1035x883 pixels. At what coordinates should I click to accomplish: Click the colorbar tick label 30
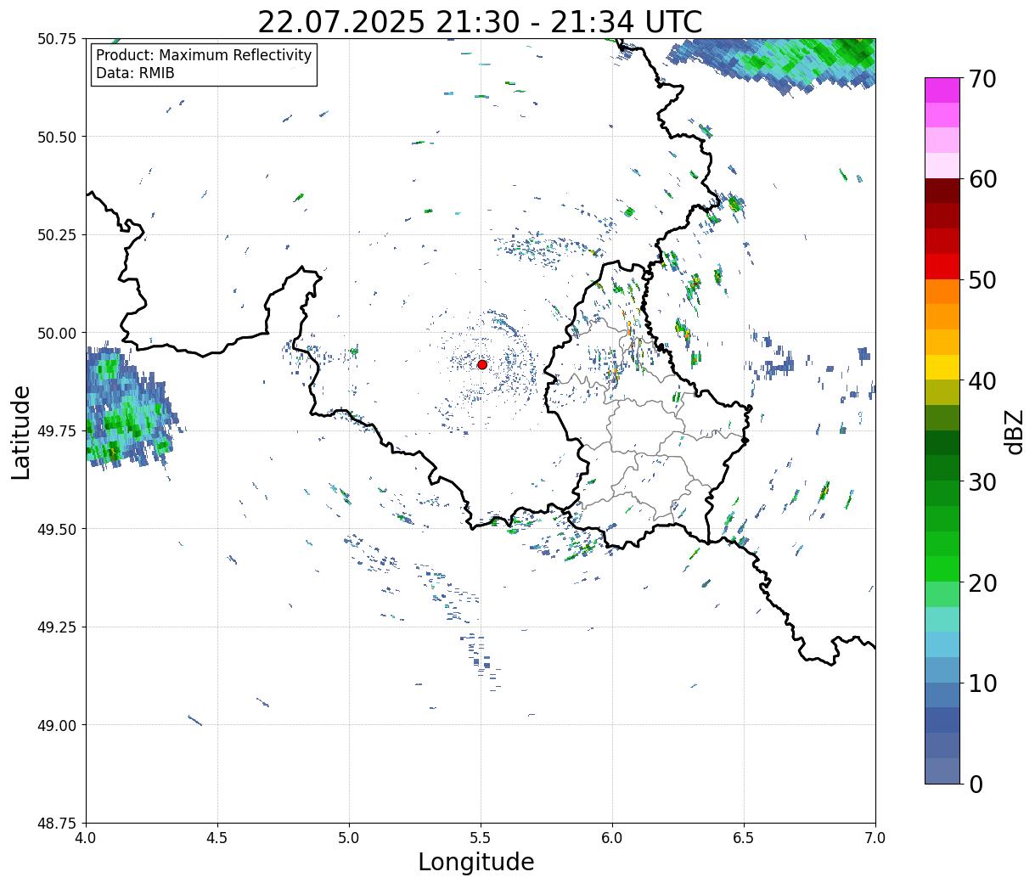[x=982, y=482]
